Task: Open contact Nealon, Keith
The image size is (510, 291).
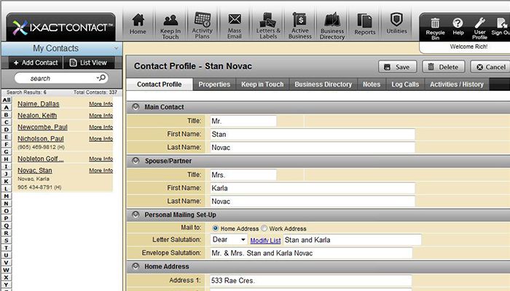Action: point(37,116)
